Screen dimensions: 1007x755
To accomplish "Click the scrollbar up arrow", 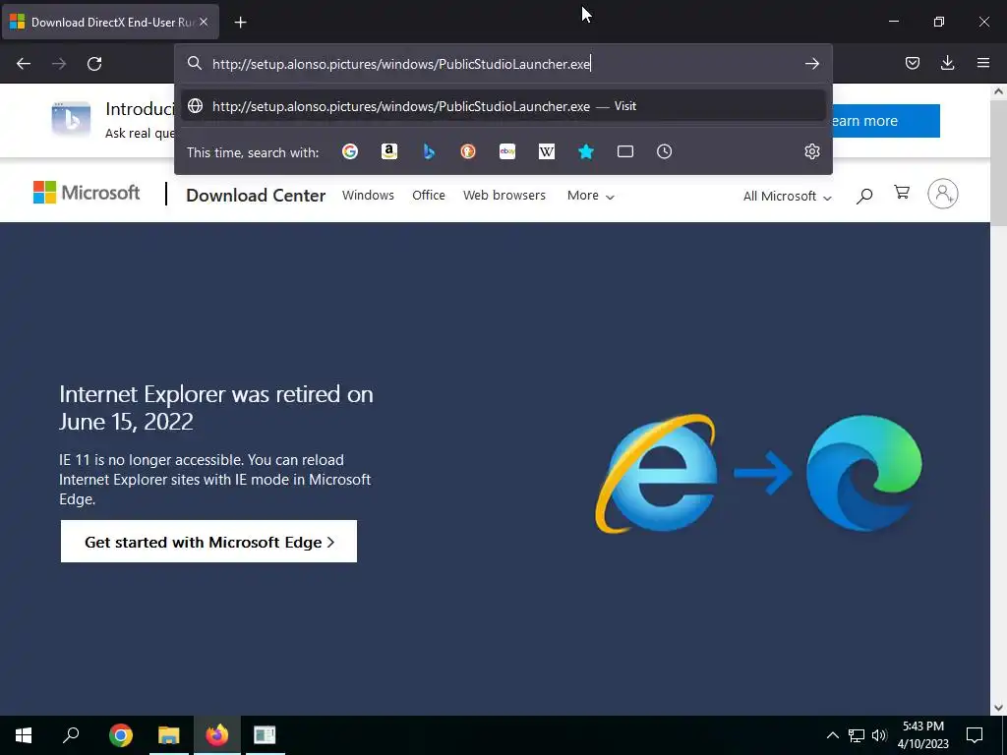I will [999, 91].
